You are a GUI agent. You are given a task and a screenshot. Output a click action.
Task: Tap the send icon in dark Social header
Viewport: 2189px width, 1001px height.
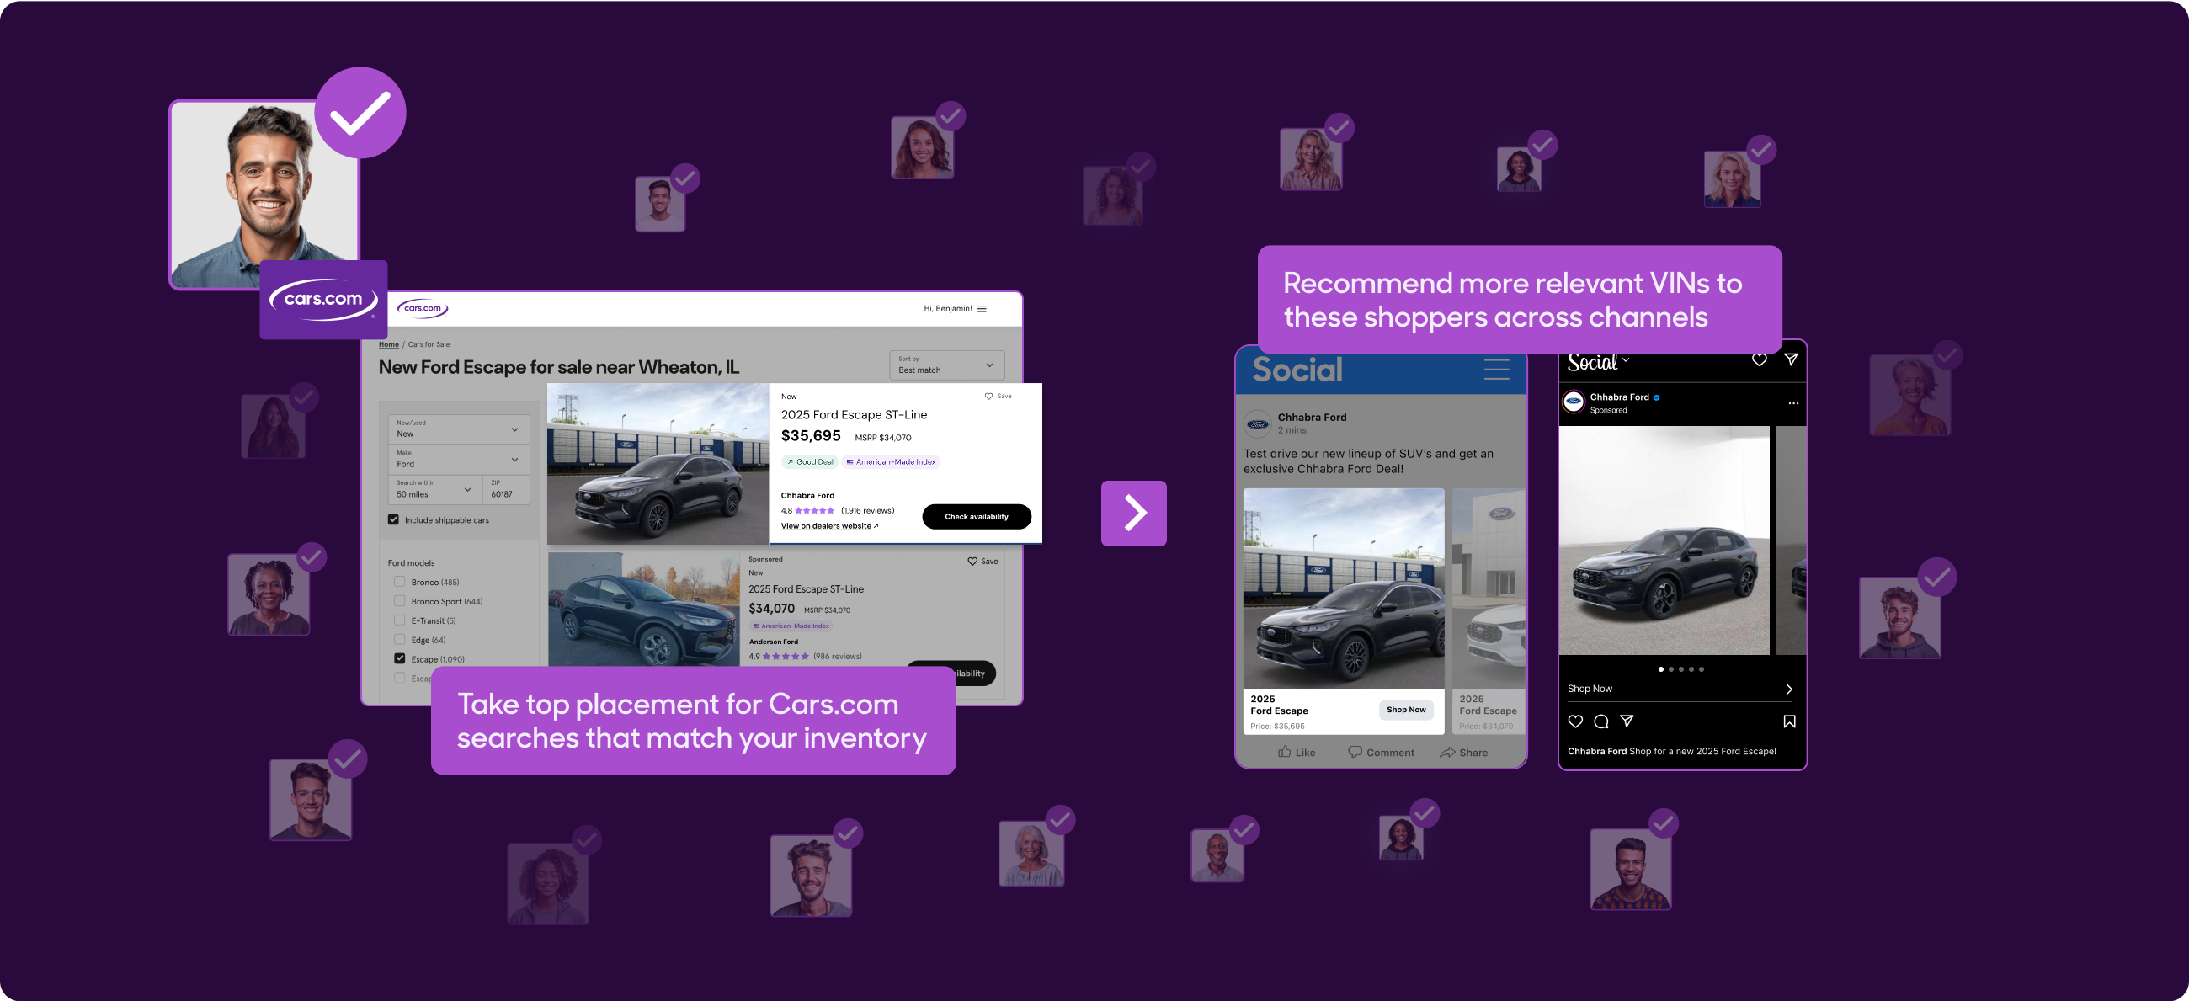tap(1791, 360)
